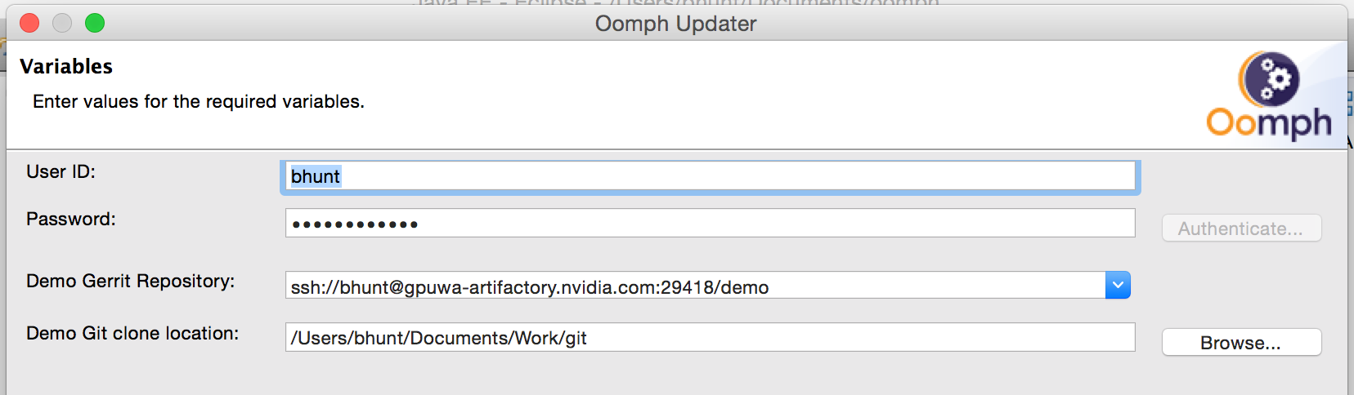Viewport: 1354px width, 395px height.
Task: Click the Oomph Updater title bar
Action: coord(675,24)
